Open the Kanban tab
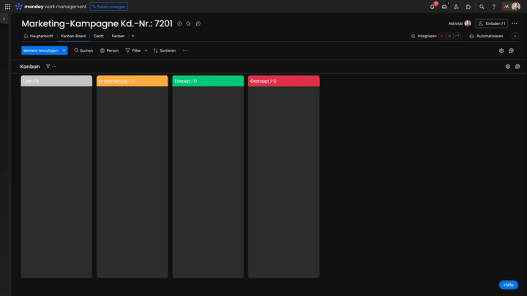527x296 pixels. [x=118, y=36]
